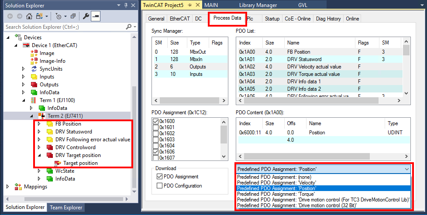427x215 pixels.
Task: Click the search magnifier icon in Solution Explorer
Action: (x=128, y=27)
